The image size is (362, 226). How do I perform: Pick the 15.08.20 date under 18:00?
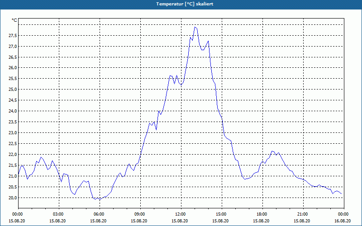click(x=262, y=221)
